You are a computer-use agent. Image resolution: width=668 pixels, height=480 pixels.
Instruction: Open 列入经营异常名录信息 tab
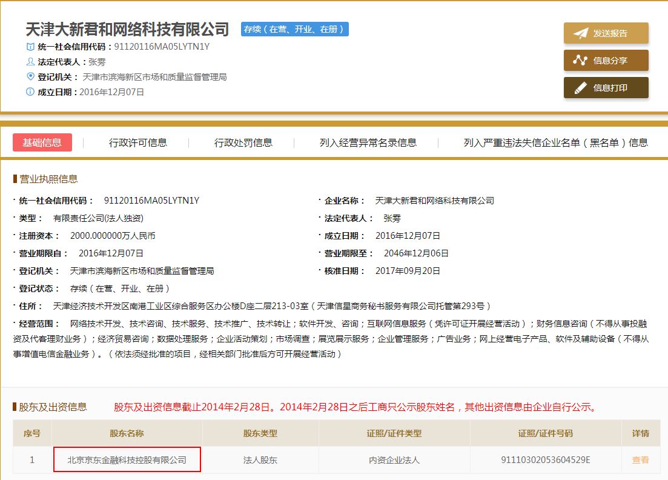(x=368, y=142)
